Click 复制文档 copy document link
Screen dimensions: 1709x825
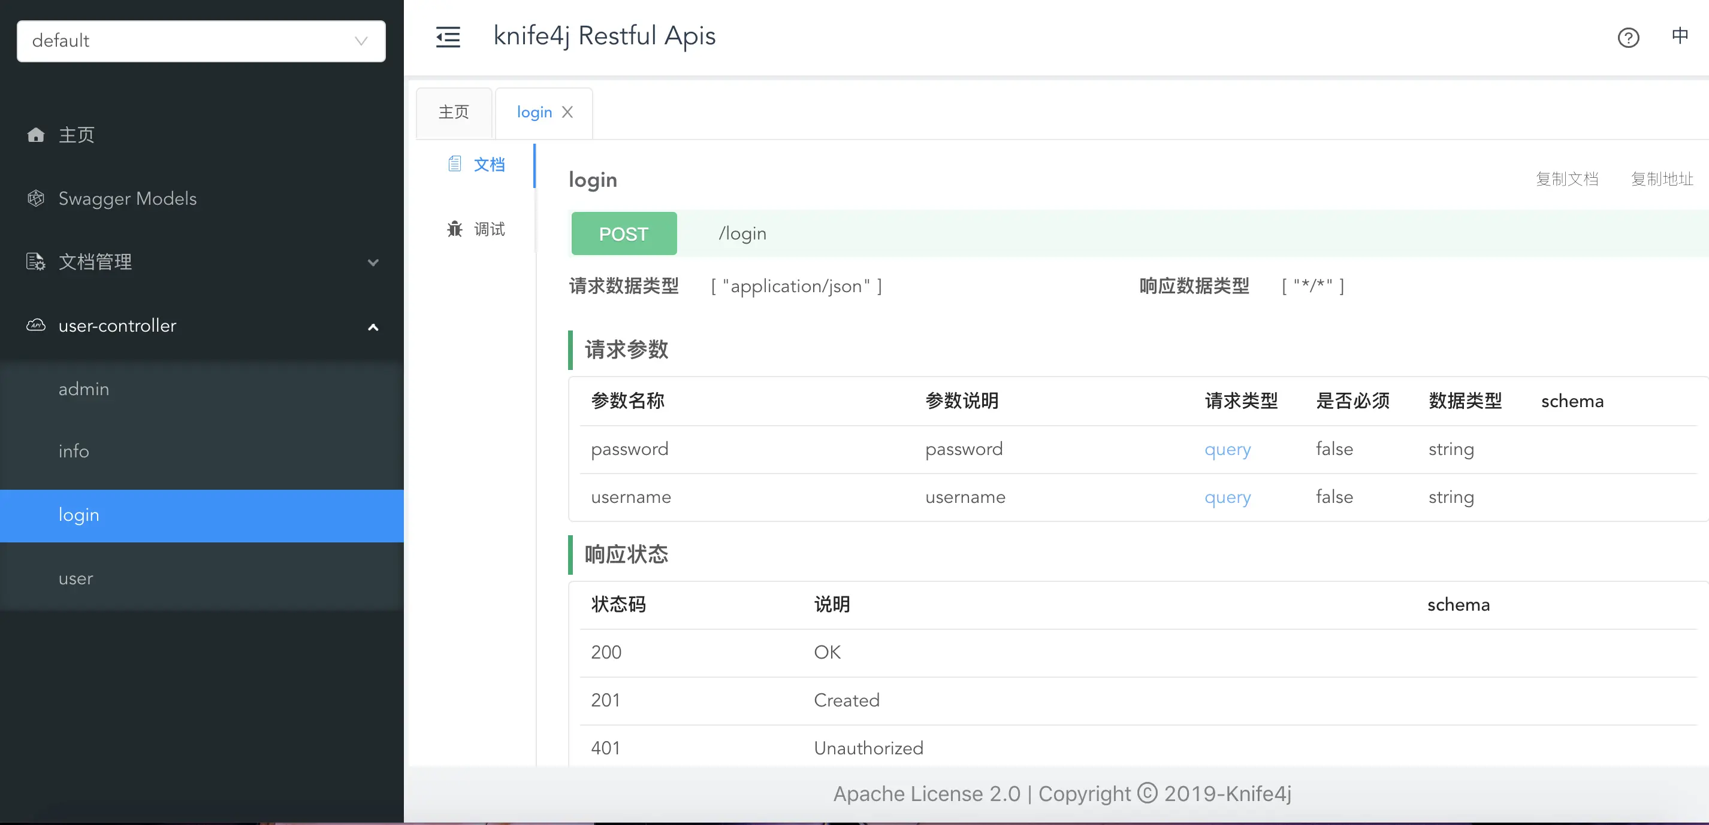pos(1566,179)
